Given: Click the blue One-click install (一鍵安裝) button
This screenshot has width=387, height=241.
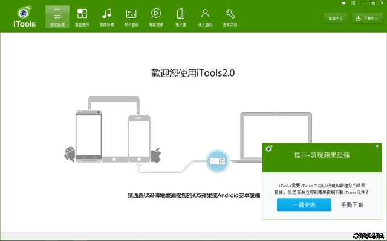Looking at the screenshot, I should 304,205.
